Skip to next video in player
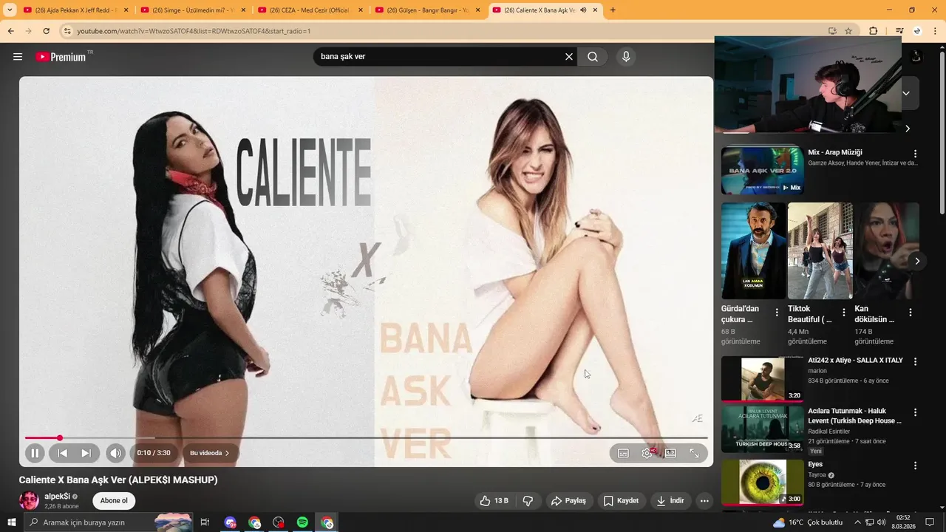Image resolution: width=946 pixels, height=532 pixels. click(86, 453)
